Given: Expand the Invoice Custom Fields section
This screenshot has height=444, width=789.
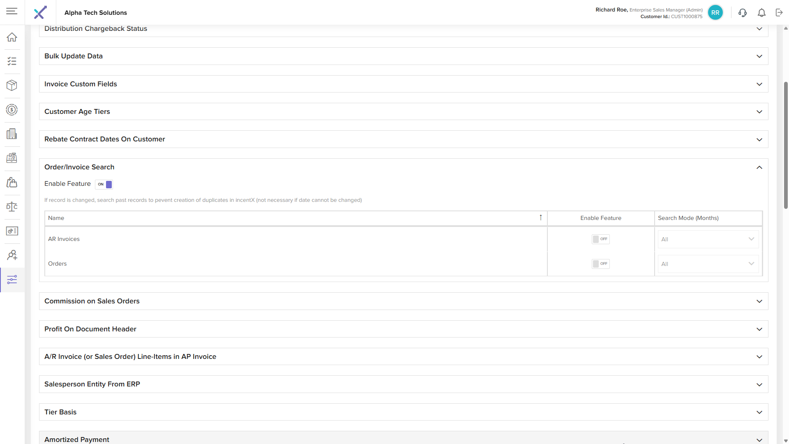Looking at the screenshot, I should point(759,84).
